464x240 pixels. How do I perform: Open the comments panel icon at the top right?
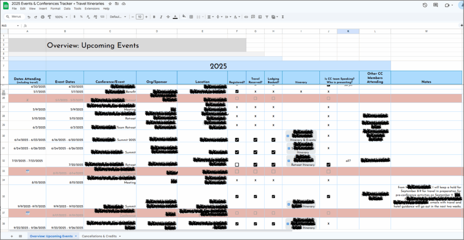435,5
